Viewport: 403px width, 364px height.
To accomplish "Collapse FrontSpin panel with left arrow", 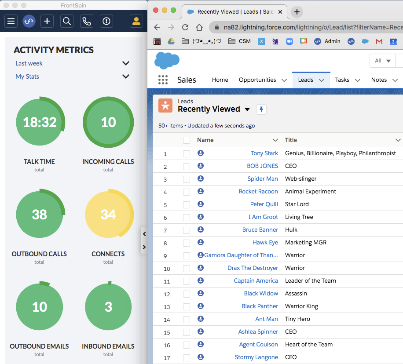I will (x=144, y=234).
